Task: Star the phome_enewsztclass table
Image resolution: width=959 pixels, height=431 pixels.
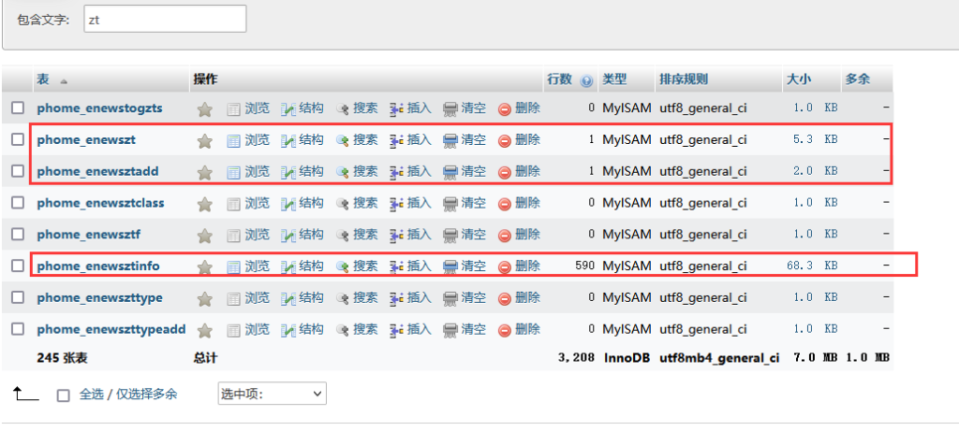Action: click(x=205, y=204)
